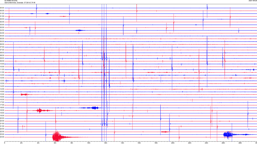Click the 22:00 time label
The image size is (257, 144).
(x=2, y=129)
